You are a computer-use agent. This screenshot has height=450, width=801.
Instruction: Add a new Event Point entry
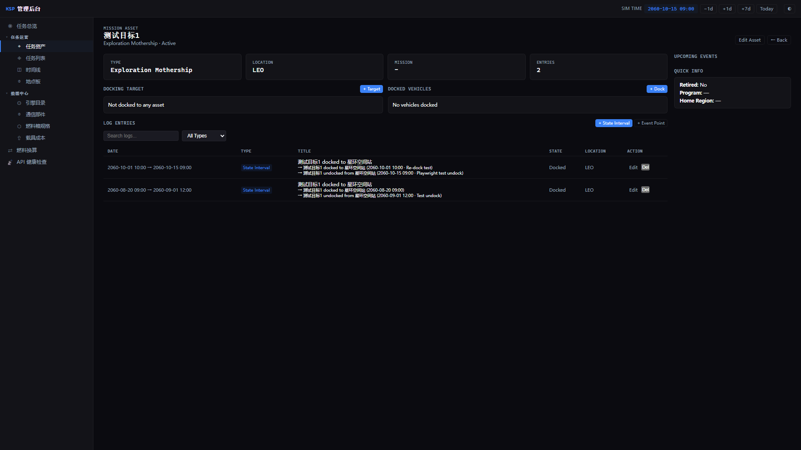(x=651, y=123)
